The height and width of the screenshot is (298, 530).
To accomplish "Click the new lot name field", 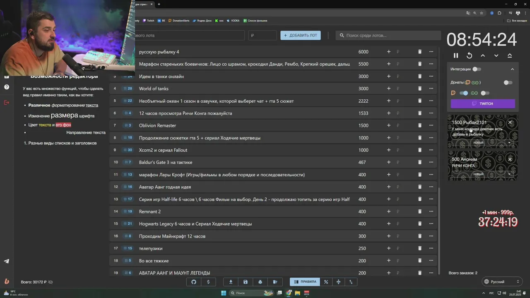I will click(190, 35).
